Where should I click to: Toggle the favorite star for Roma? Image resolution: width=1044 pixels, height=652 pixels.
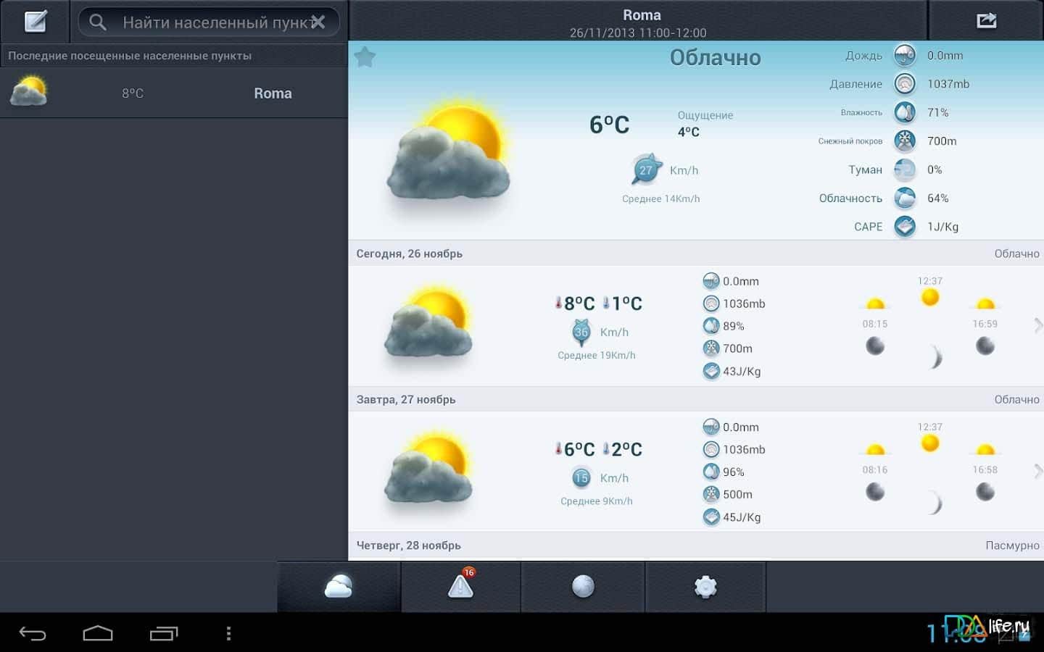(x=365, y=57)
